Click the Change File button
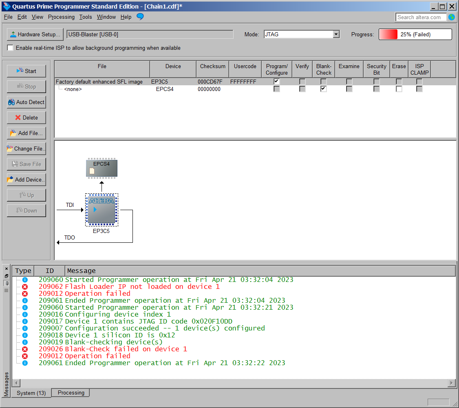Screen dimensions: 459x408 click(x=26, y=149)
